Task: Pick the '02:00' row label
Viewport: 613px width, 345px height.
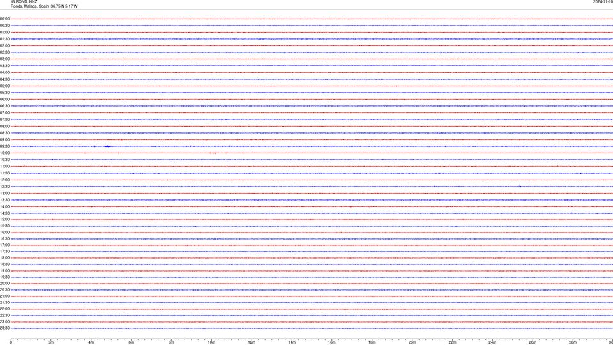Action: (4, 46)
